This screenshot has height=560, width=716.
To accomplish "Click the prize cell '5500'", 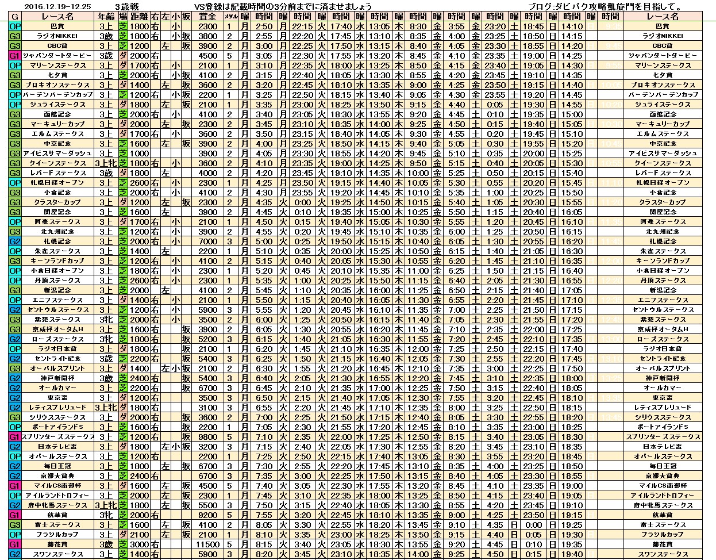I will pos(207,505).
